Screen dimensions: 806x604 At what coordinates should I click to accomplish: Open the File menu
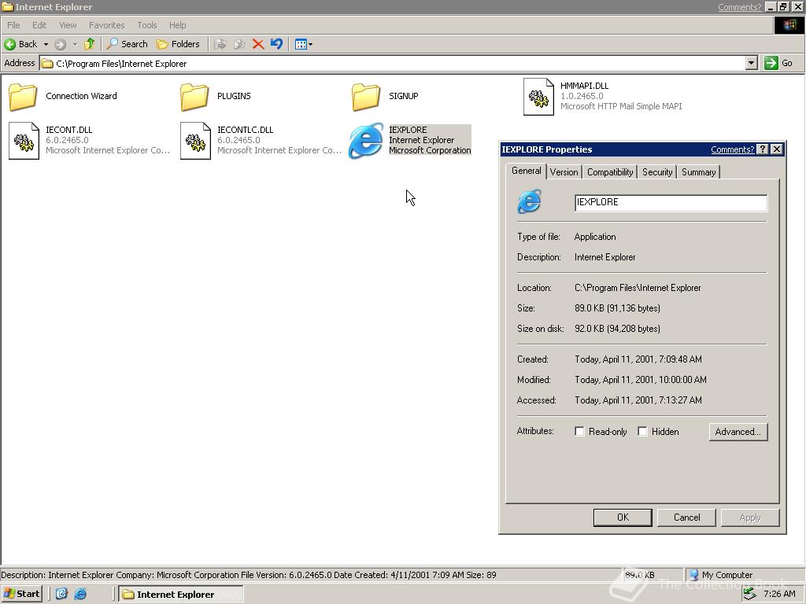coord(14,25)
